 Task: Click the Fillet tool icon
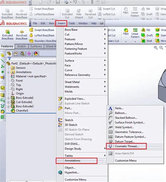pyautogui.click(x=126, y=30)
